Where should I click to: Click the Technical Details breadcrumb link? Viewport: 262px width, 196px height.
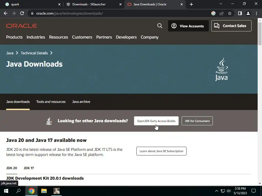34,53
